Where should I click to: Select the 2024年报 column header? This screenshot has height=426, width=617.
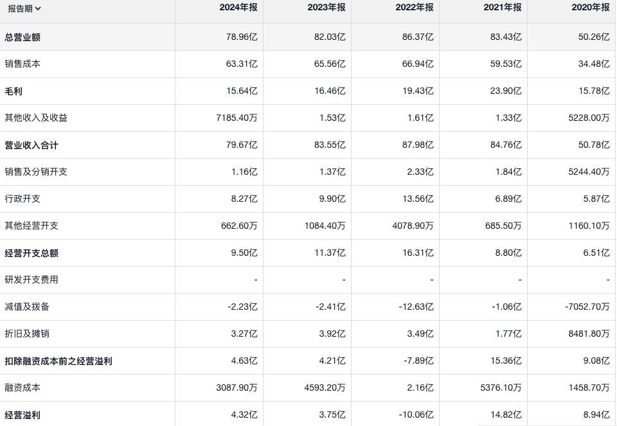pos(238,8)
